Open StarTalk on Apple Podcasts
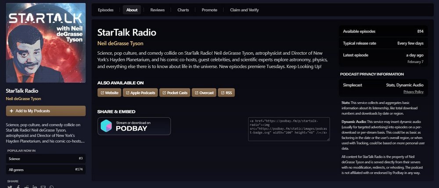 pyautogui.click(x=139, y=93)
